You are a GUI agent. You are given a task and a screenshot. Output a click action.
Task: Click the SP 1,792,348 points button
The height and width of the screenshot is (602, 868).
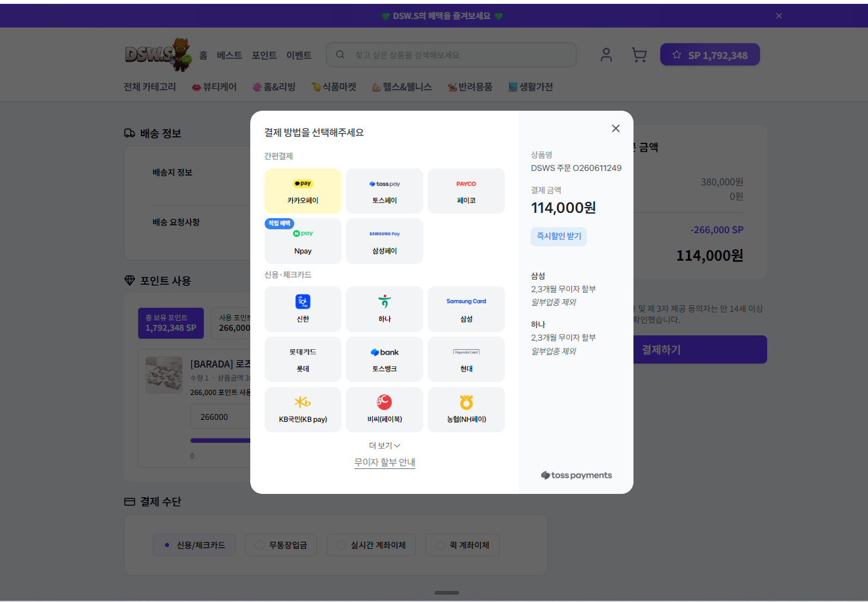pyautogui.click(x=710, y=55)
